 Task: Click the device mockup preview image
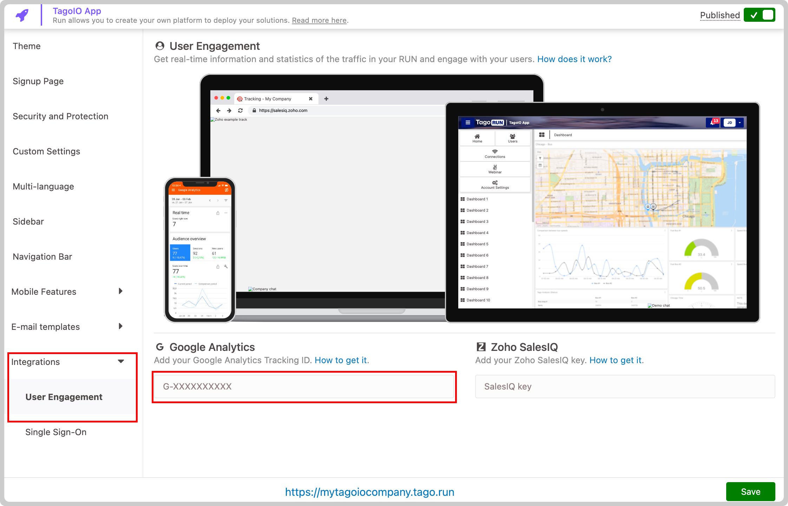[x=462, y=198]
